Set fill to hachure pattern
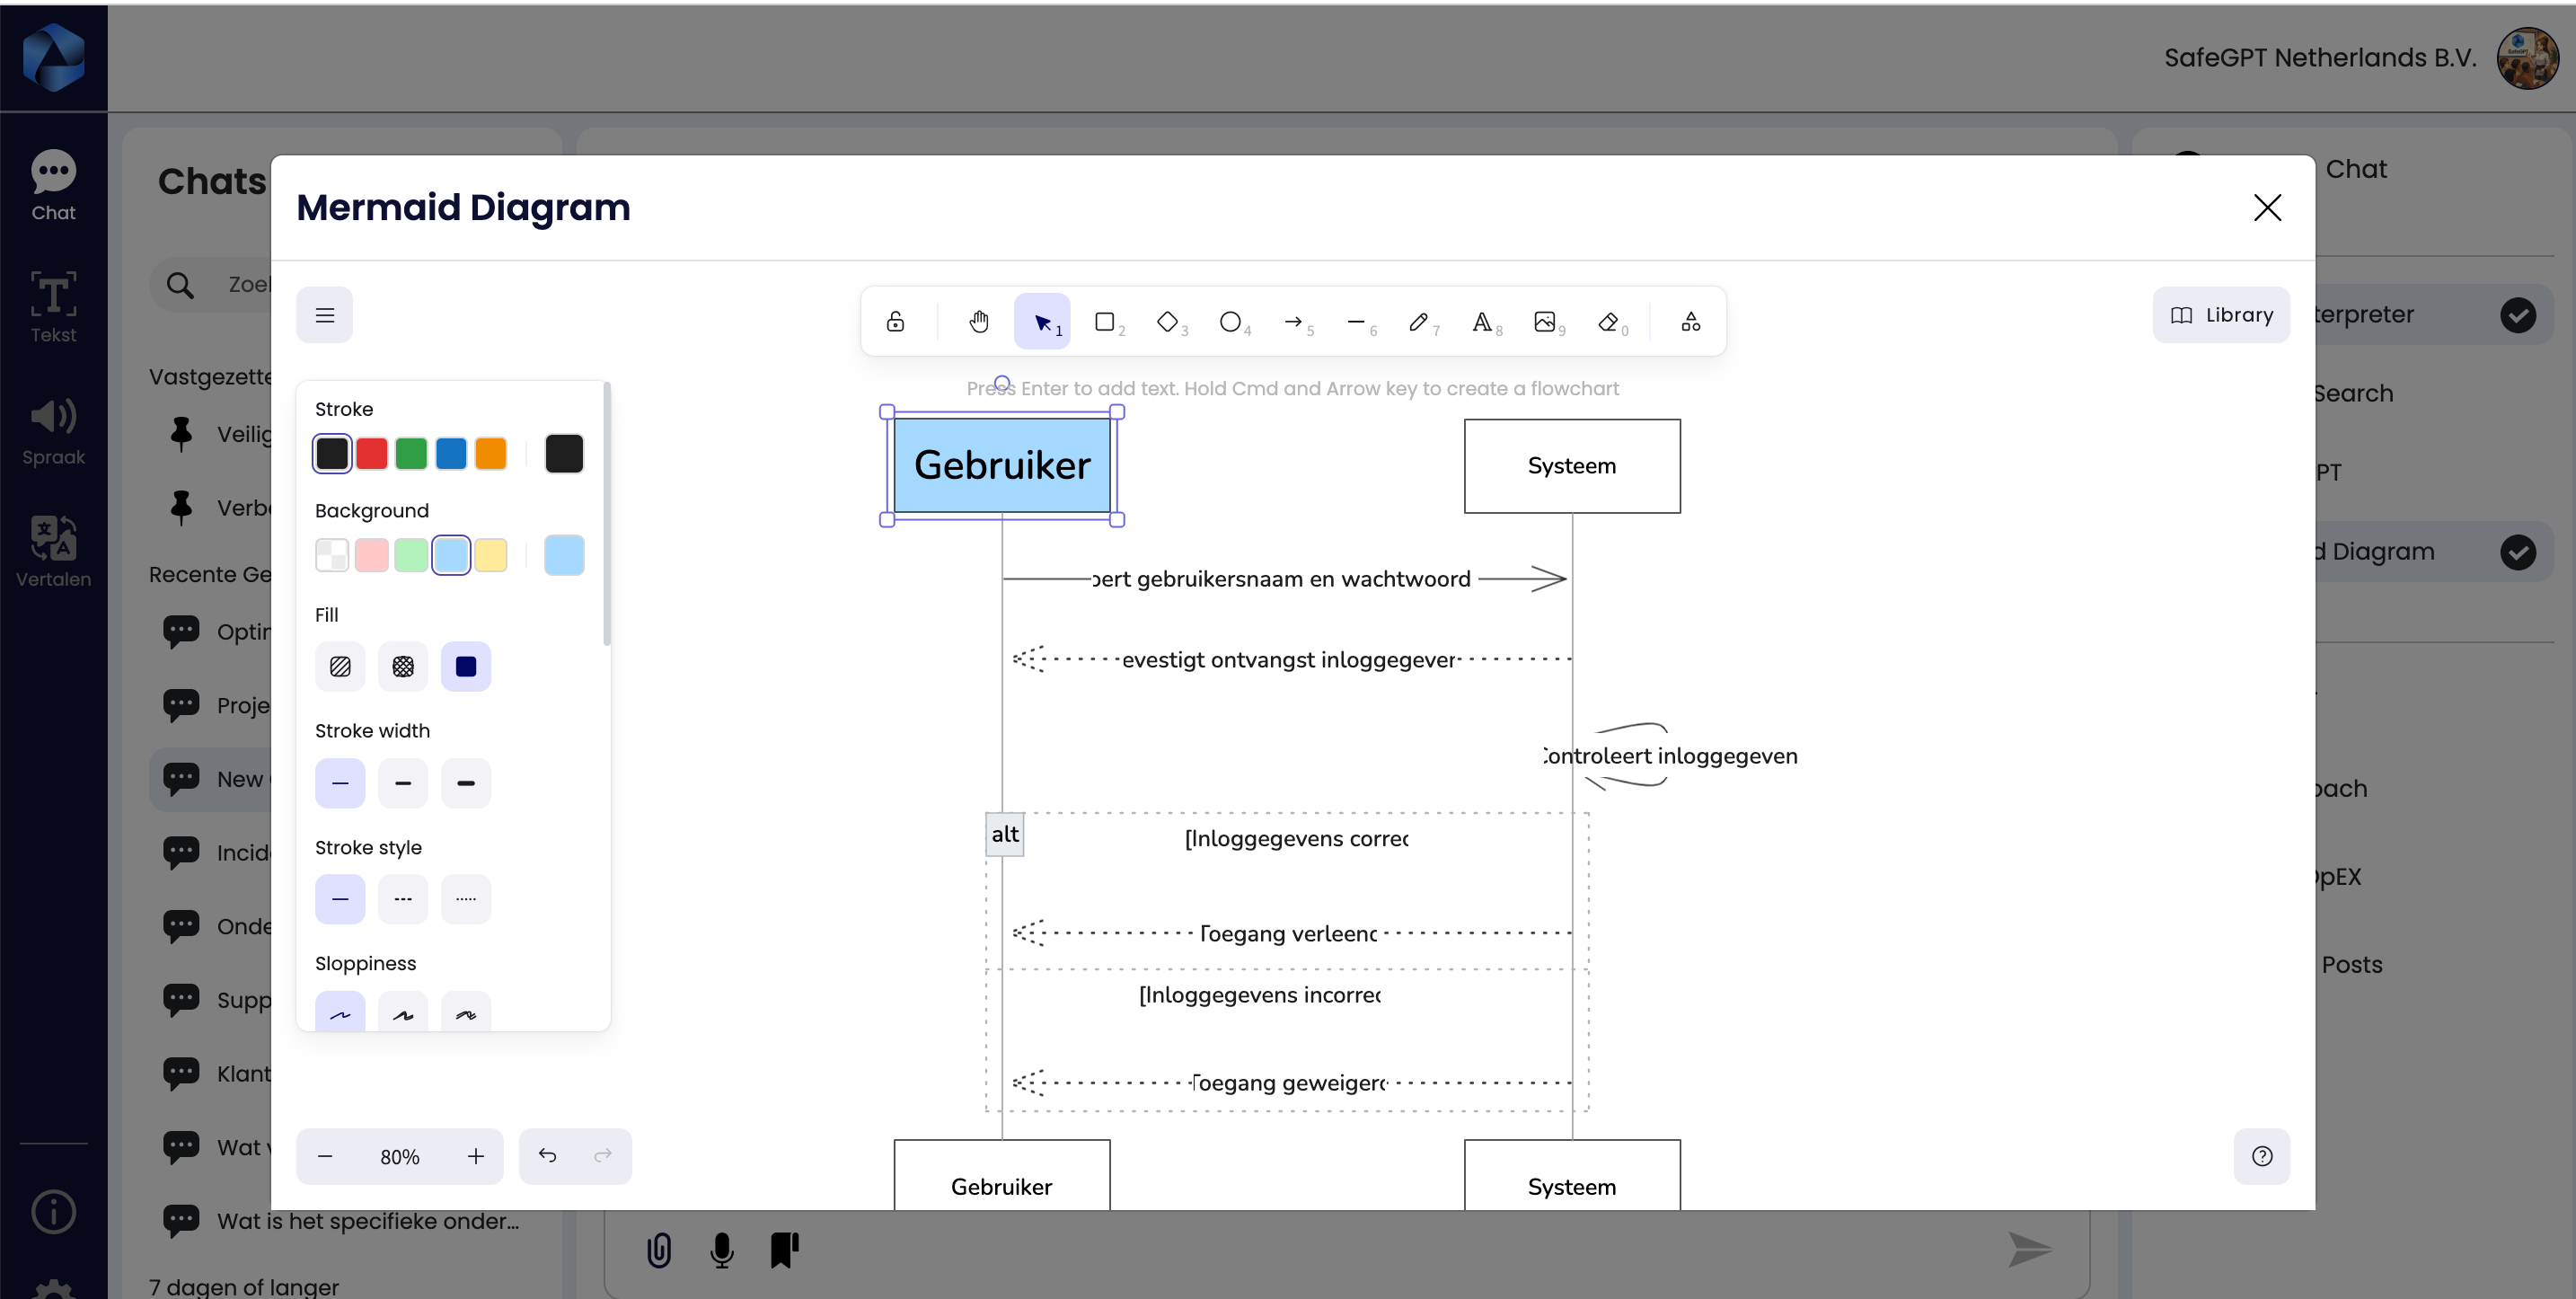Screen dimensions: 2576x1299 (340, 666)
